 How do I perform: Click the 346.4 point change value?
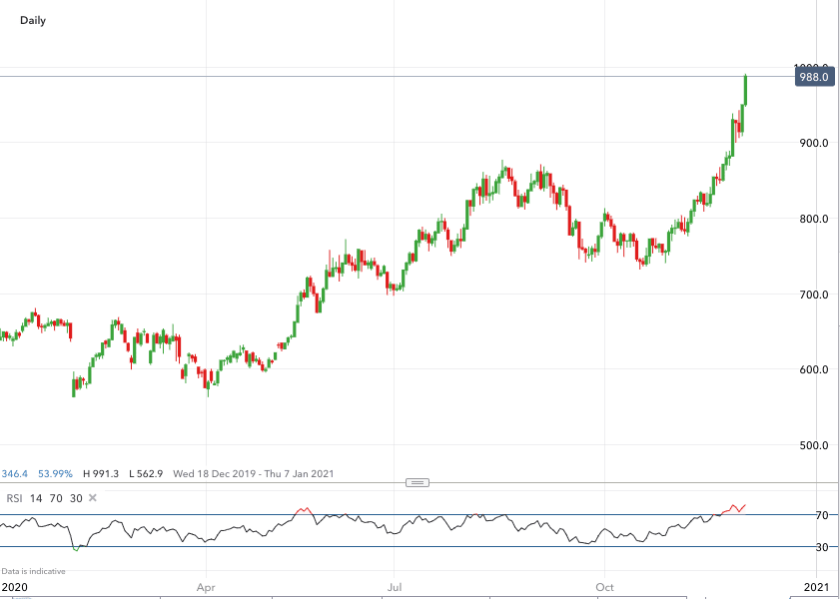(14, 473)
